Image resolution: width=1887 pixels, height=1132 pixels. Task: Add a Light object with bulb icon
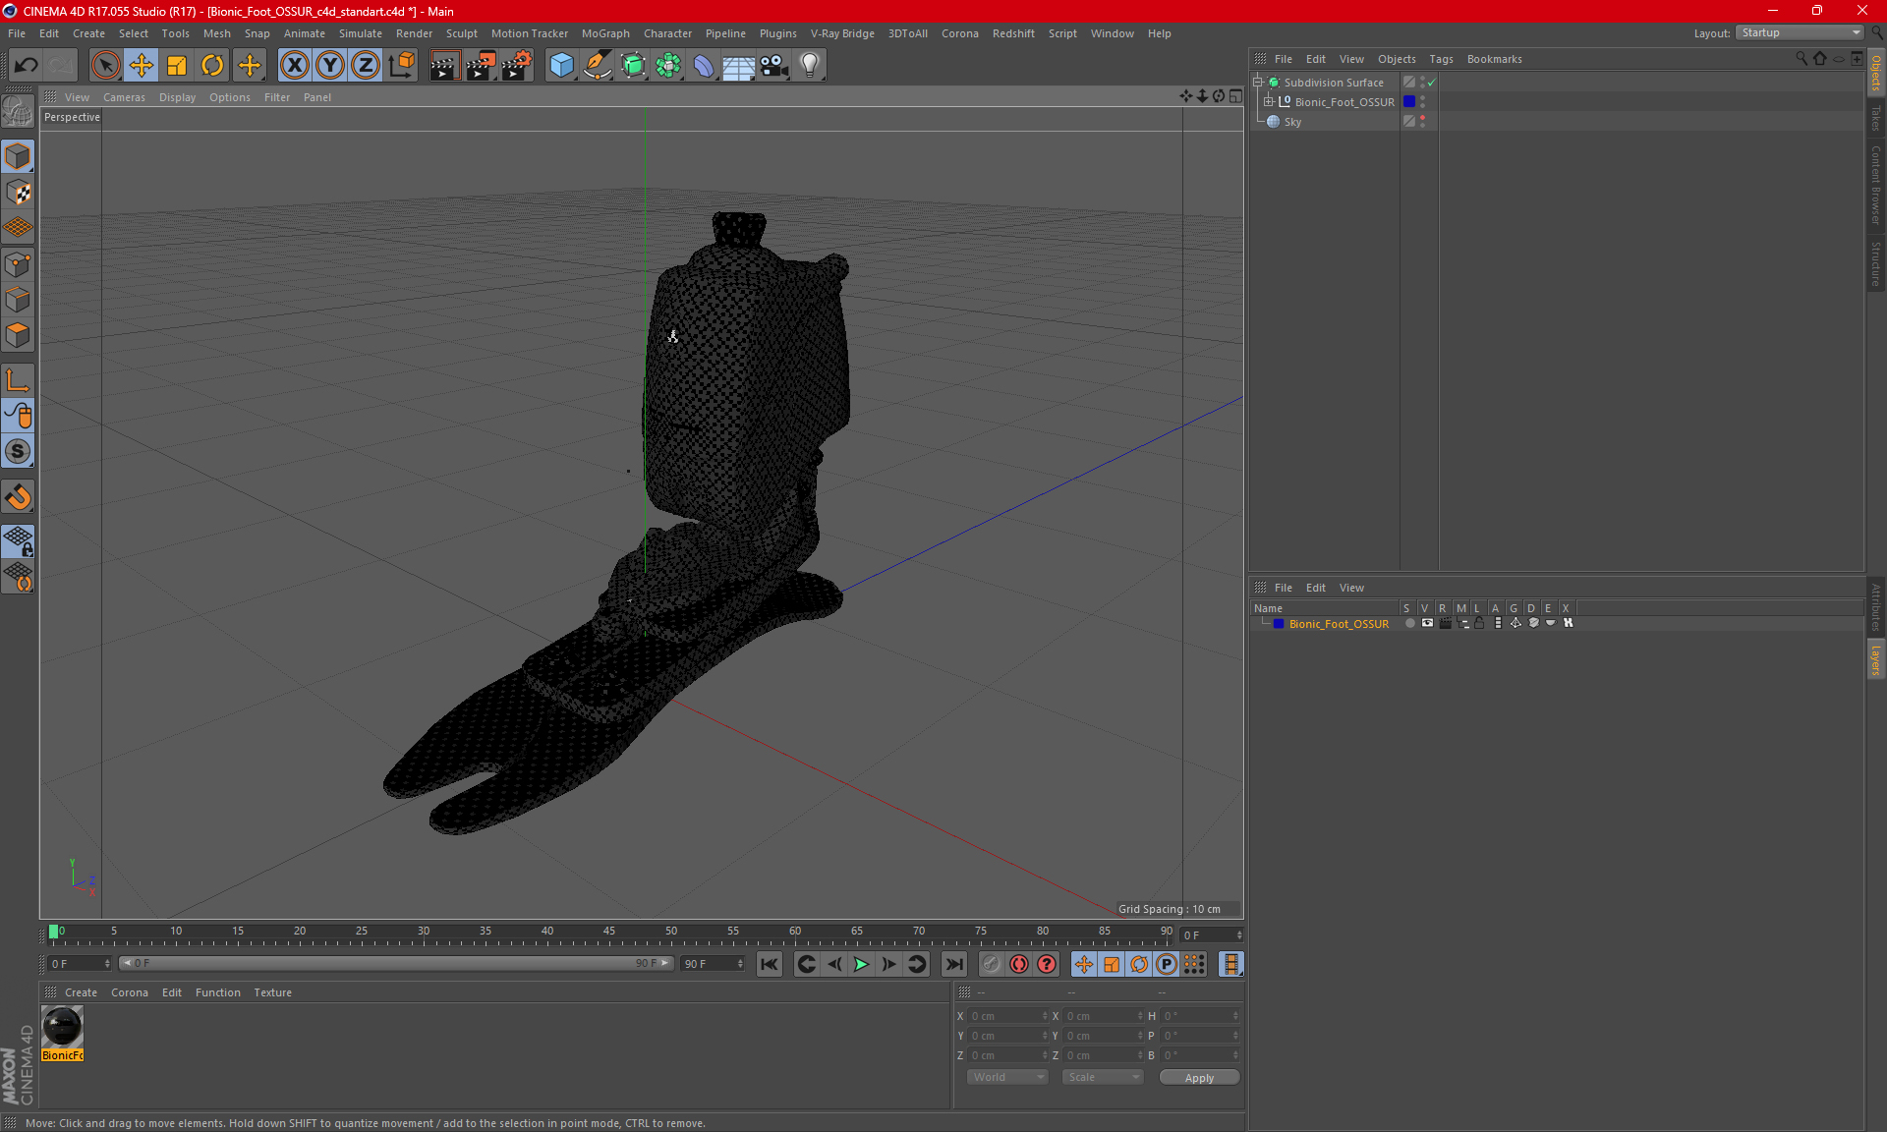click(809, 66)
